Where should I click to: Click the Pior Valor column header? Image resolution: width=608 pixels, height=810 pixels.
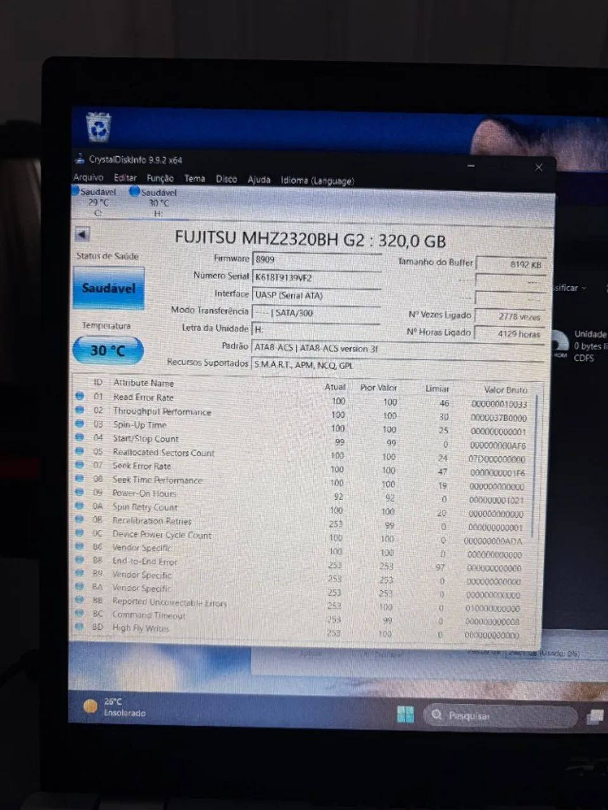click(x=378, y=387)
